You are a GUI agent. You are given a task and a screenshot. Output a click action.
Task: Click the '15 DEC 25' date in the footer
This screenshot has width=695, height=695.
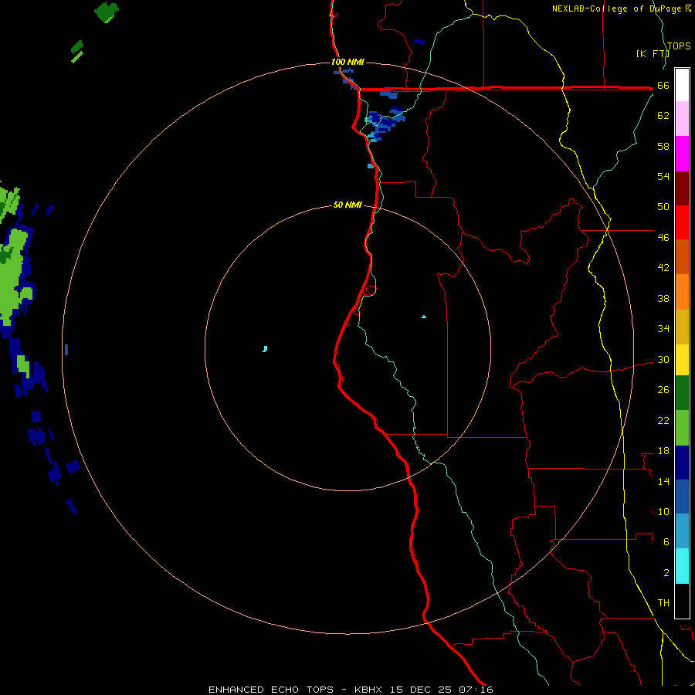[x=421, y=690]
